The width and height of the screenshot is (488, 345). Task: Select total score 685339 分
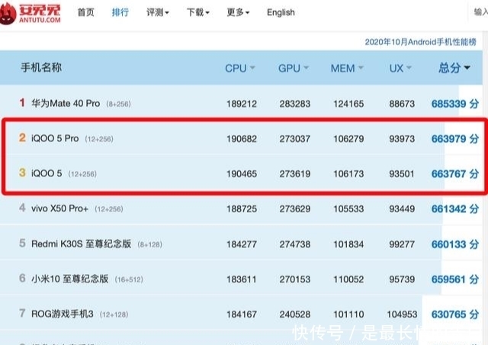(455, 104)
